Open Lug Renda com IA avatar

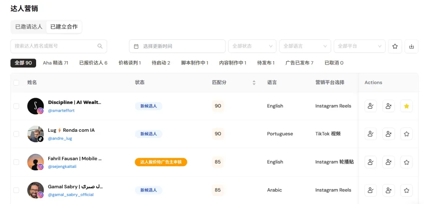coord(35,134)
